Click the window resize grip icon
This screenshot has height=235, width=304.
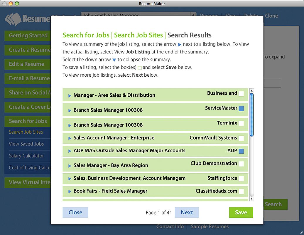301,232
